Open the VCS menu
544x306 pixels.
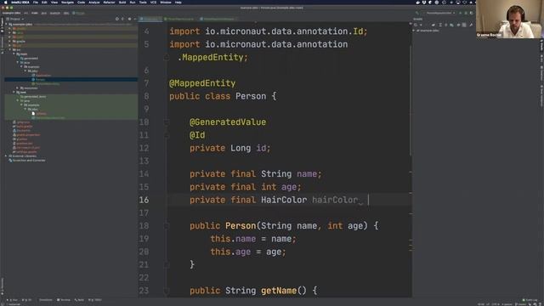[x=153, y=2]
